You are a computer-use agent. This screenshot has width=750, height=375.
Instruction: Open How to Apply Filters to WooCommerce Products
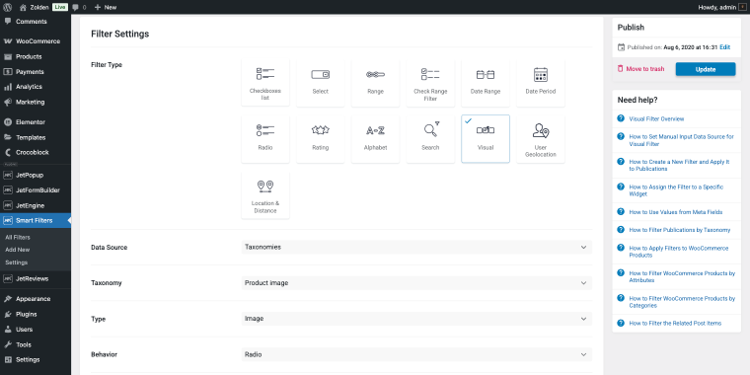click(679, 252)
